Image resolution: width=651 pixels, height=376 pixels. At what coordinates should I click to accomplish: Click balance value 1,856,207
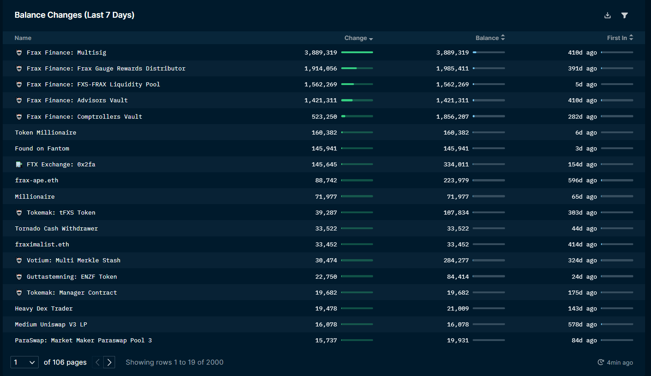tap(452, 117)
